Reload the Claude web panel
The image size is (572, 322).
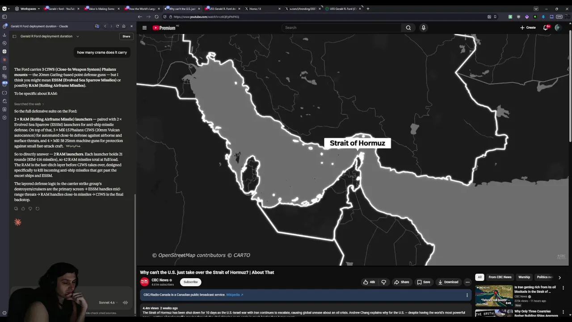[x=118, y=26]
